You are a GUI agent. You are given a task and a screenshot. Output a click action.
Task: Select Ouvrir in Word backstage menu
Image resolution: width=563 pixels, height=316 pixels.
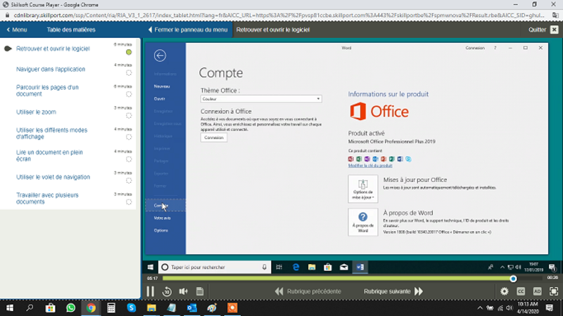[160, 99]
